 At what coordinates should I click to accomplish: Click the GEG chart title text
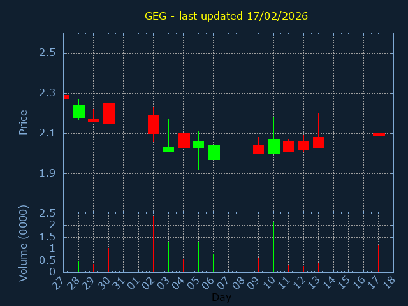click(226, 16)
